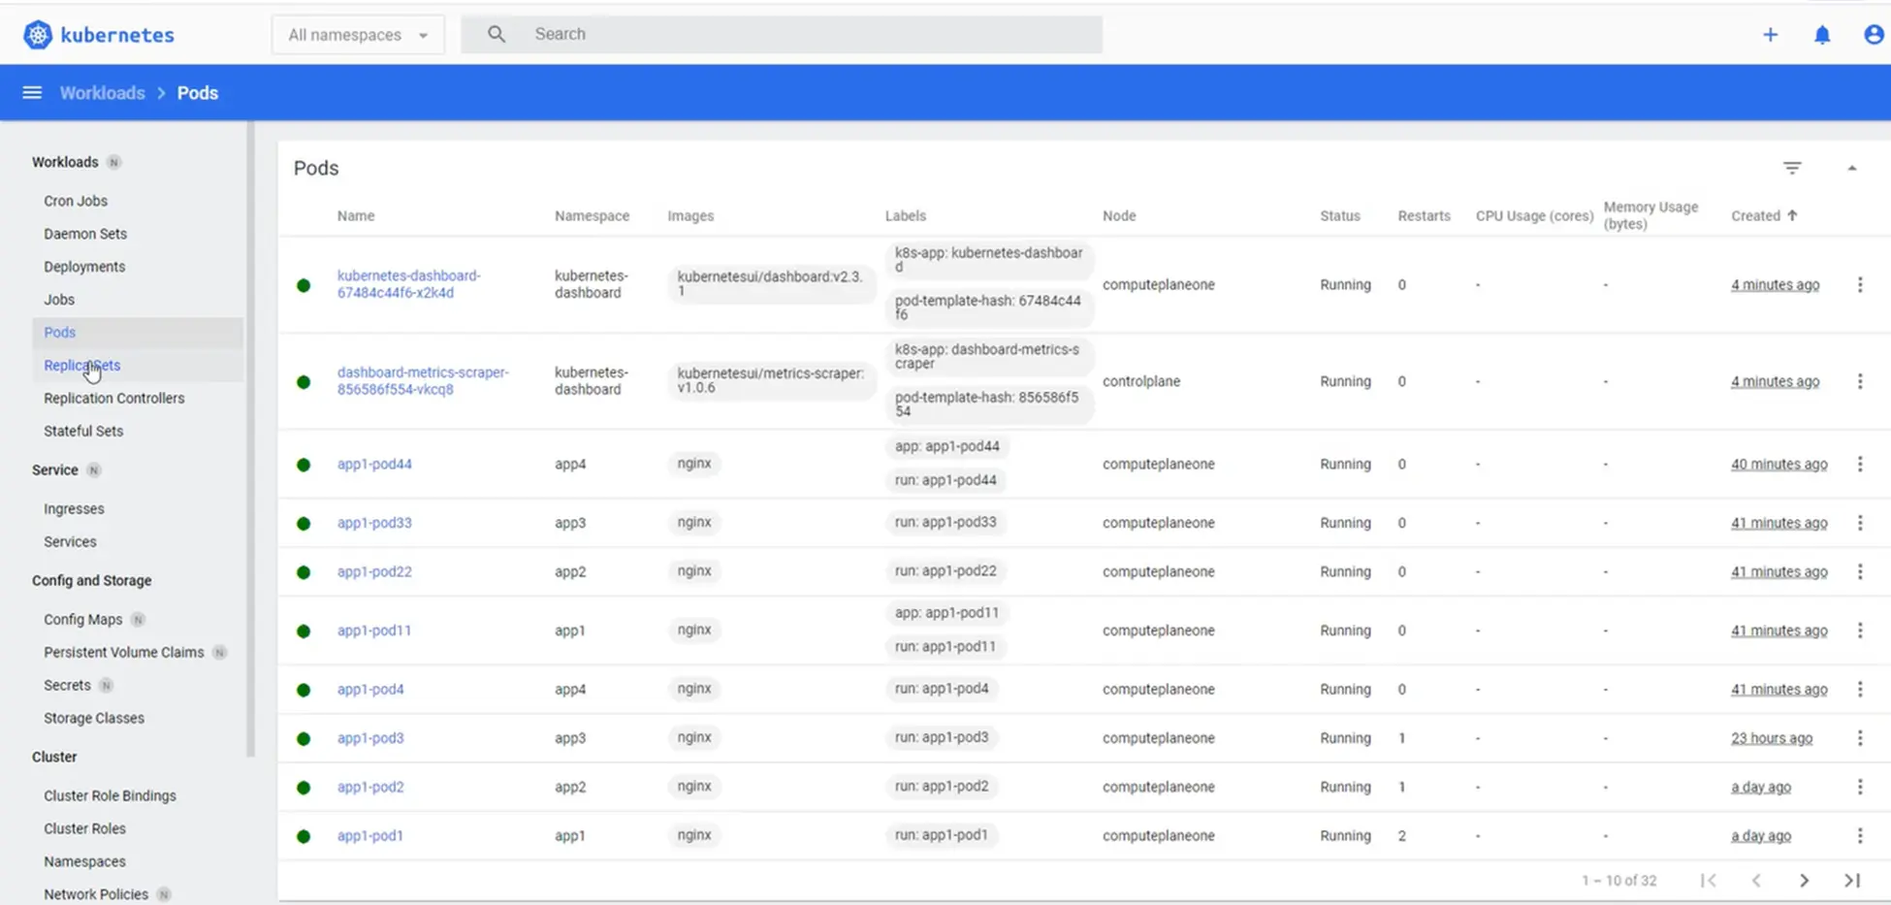Click the search magnifier icon
Screen dimensions: 1891x905
[x=496, y=33]
